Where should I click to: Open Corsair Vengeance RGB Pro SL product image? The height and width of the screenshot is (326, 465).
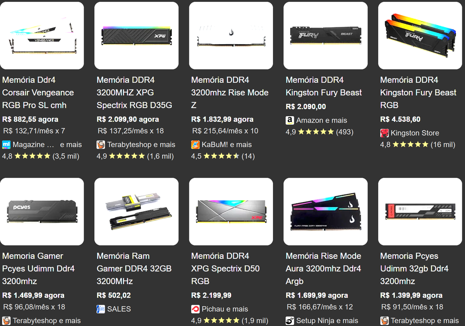click(x=42, y=35)
